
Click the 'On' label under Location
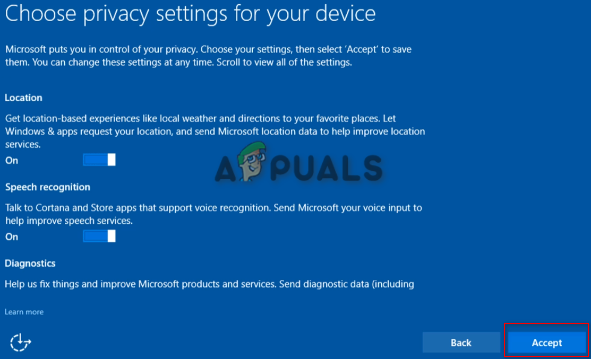[11, 160]
